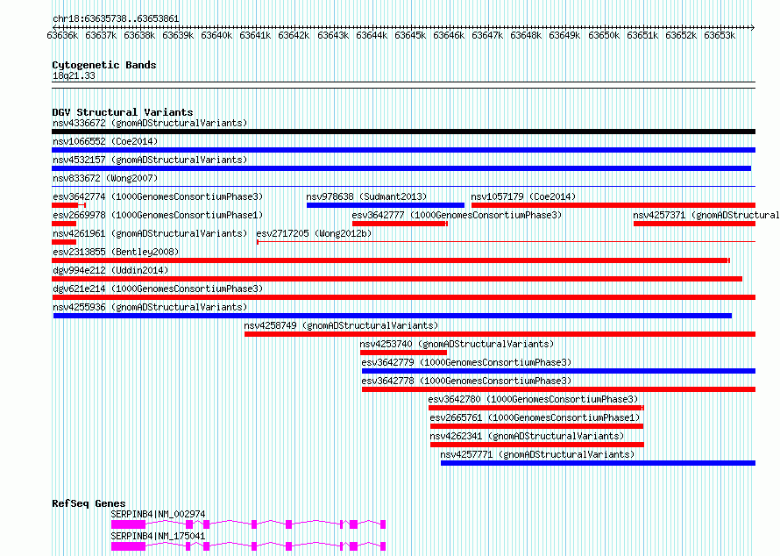The image size is (780, 556).
Task: Open the esv3642778 variant label
Action: tap(466, 381)
